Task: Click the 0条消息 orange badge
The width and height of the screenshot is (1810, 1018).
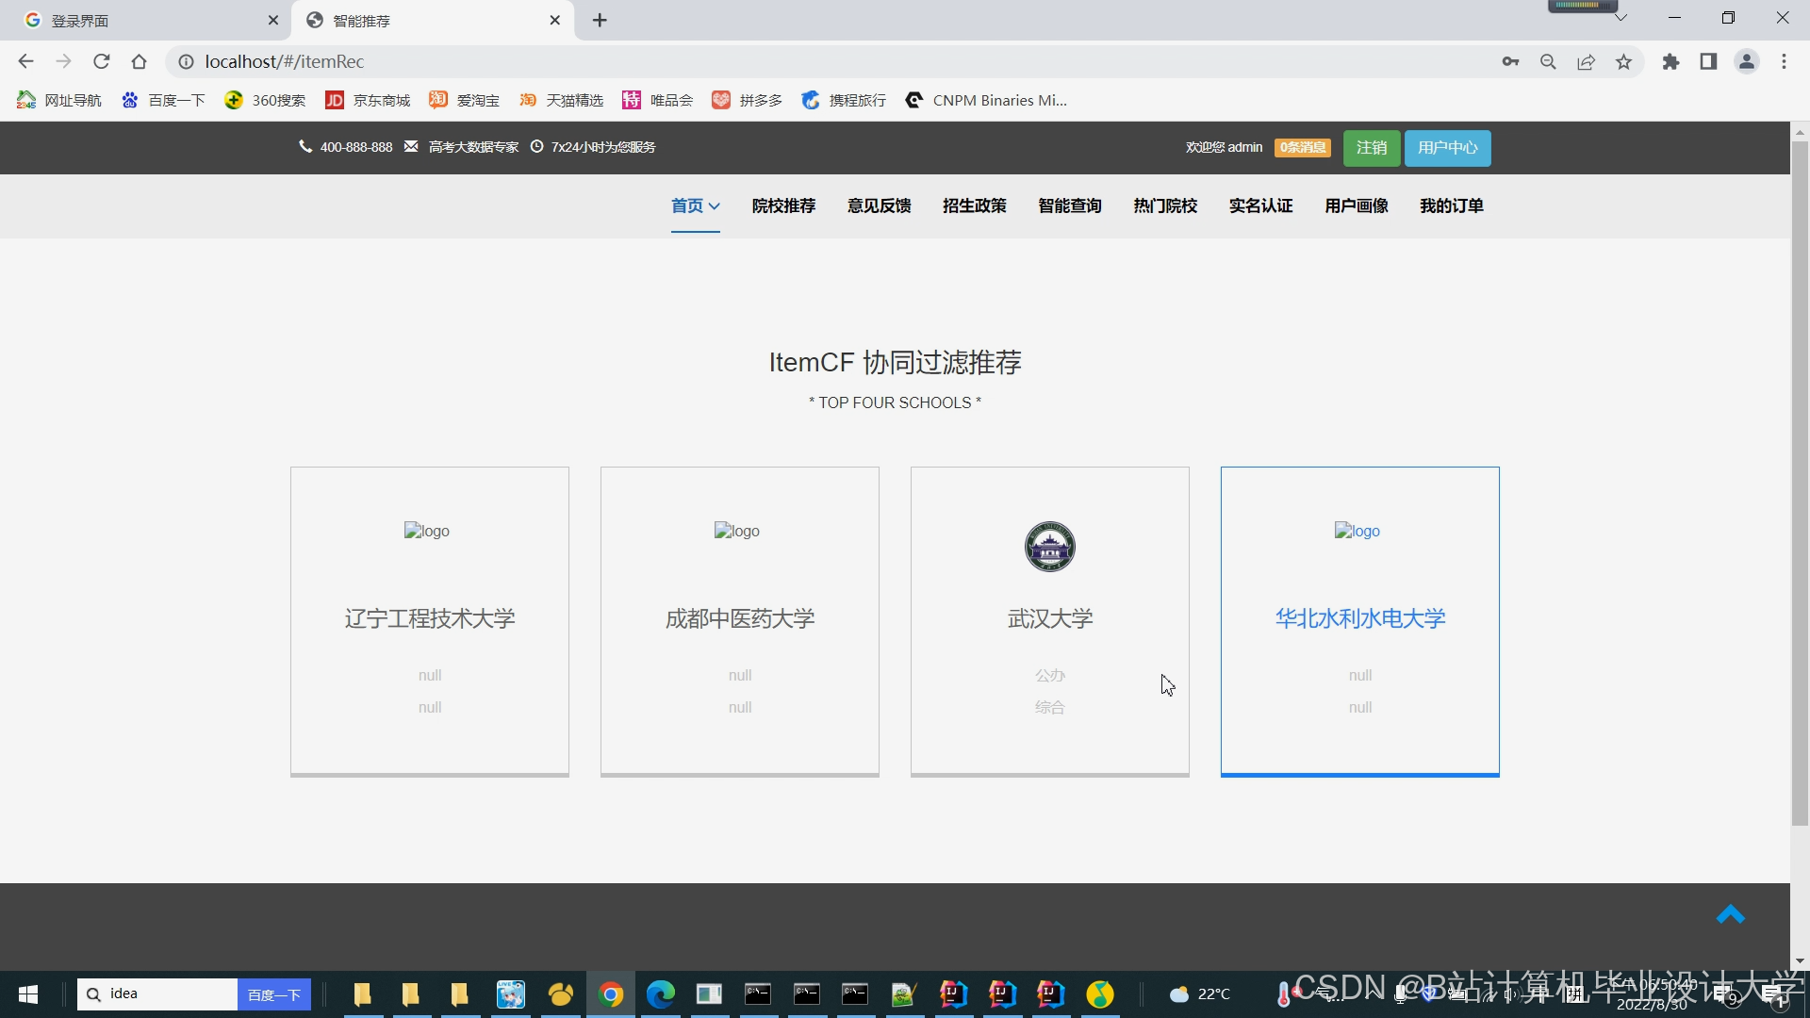Action: point(1302,148)
